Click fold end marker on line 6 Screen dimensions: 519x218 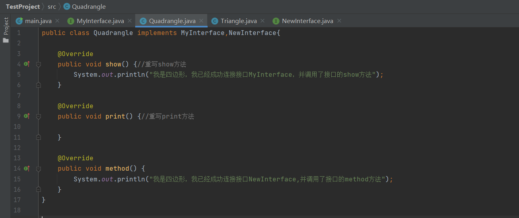click(x=39, y=85)
